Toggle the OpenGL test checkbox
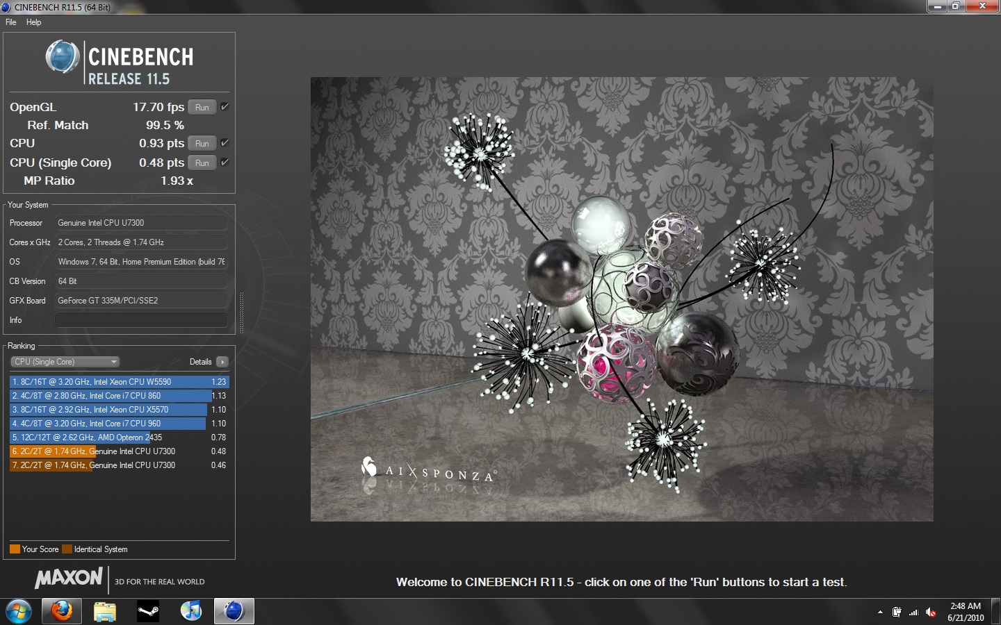1001x625 pixels. pyautogui.click(x=225, y=106)
